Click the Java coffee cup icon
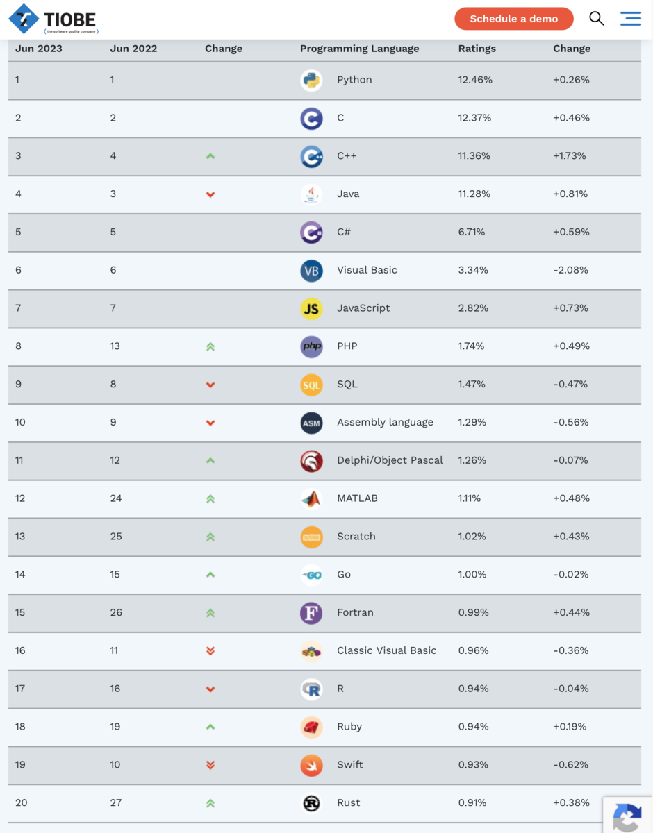 [x=311, y=194]
